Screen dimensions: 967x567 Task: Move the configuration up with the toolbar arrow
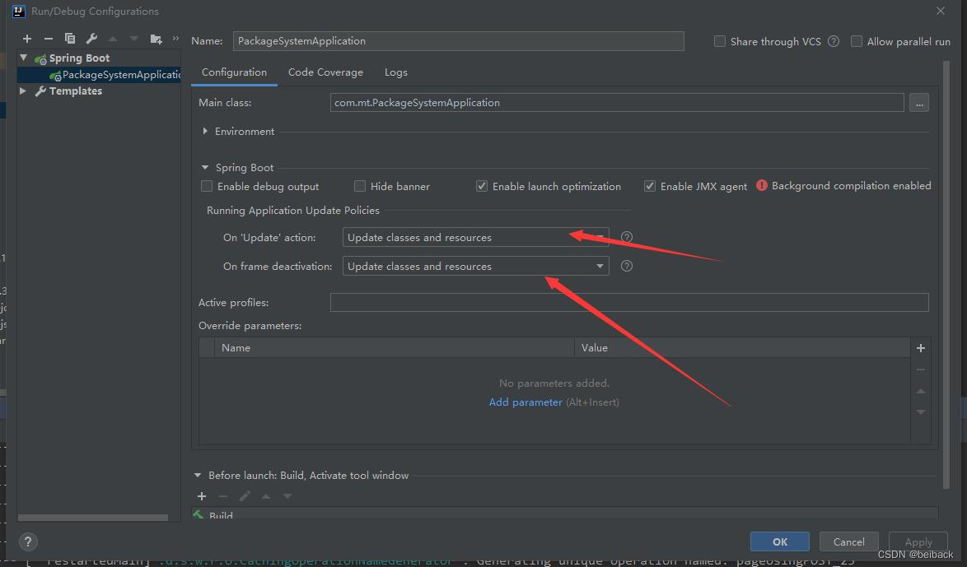pos(112,38)
